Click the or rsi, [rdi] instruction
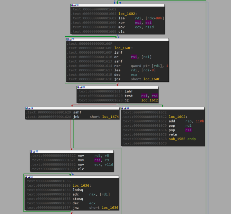Image resolution: width=231 pixels, height=214 pixels. coord(133,57)
